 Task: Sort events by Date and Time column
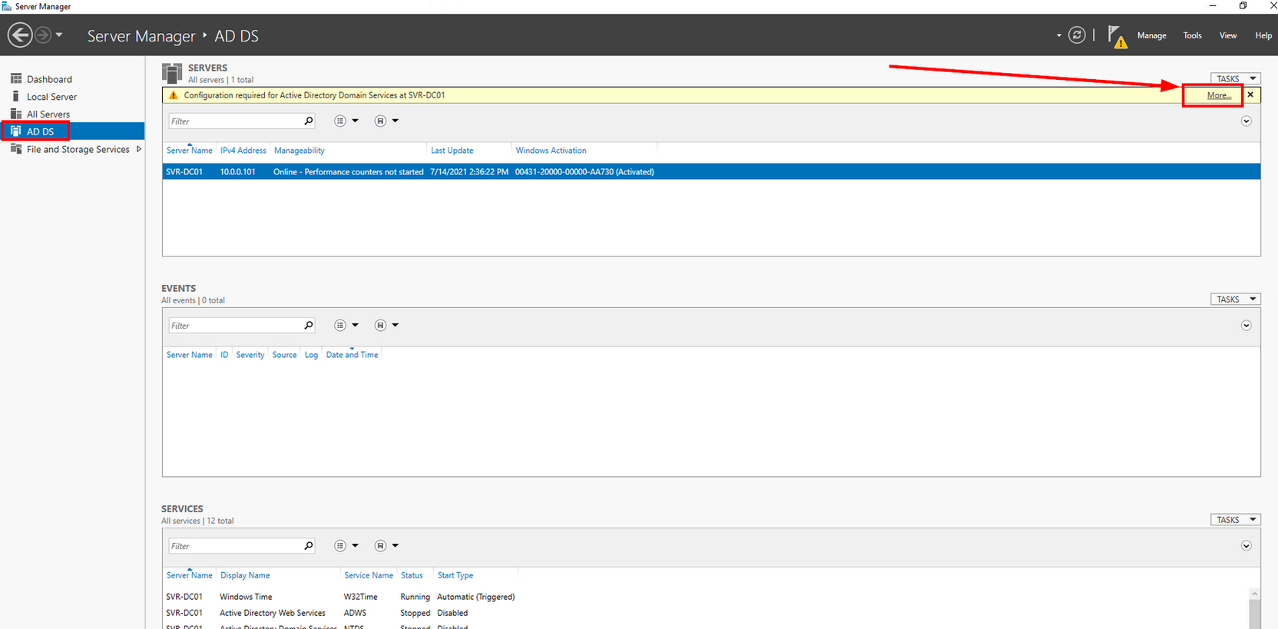pyautogui.click(x=352, y=355)
